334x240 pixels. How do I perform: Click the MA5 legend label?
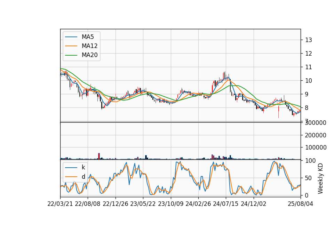click(88, 37)
